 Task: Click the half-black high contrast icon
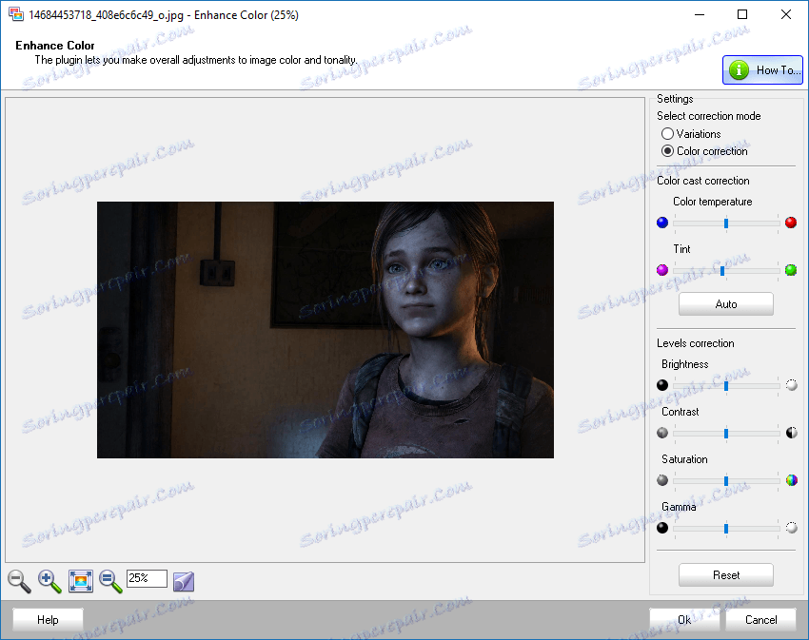pos(791,432)
